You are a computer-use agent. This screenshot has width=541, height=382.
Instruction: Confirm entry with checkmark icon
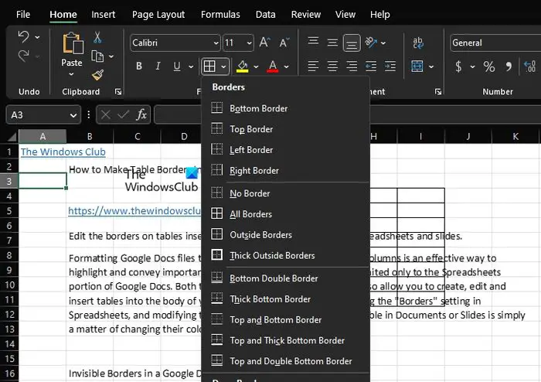123,114
